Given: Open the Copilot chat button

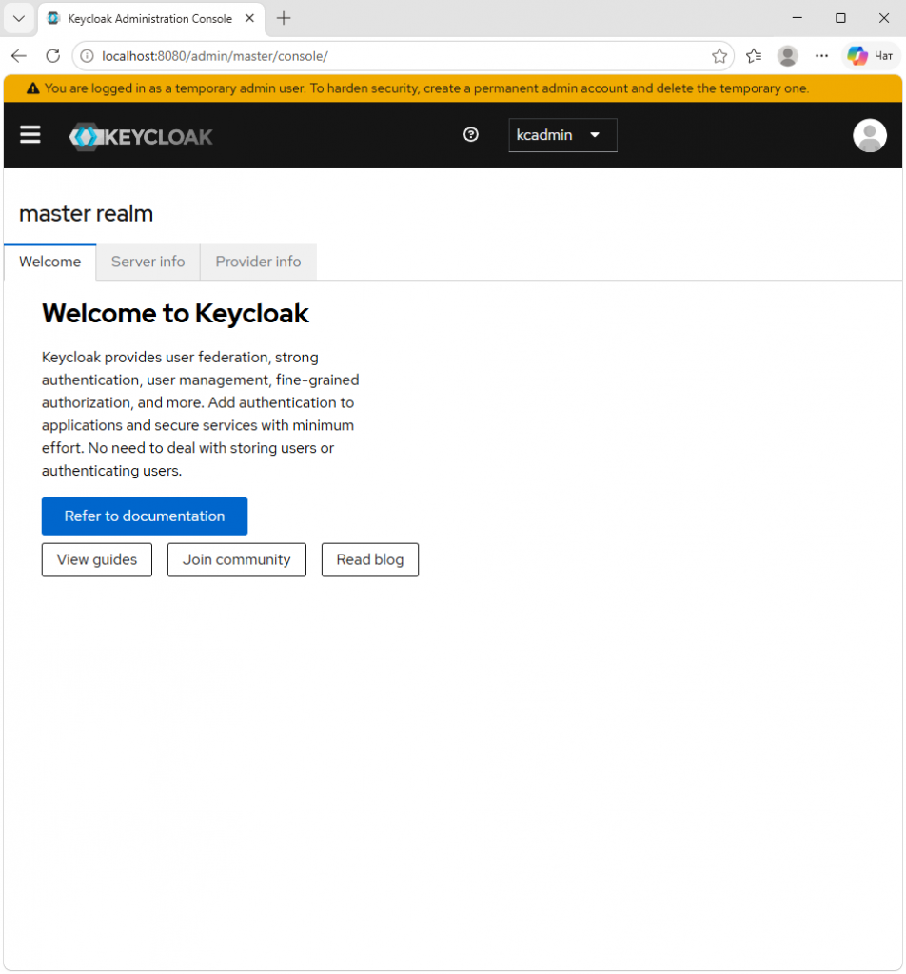Looking at the screenshot, I should click(x=871, y=56).
